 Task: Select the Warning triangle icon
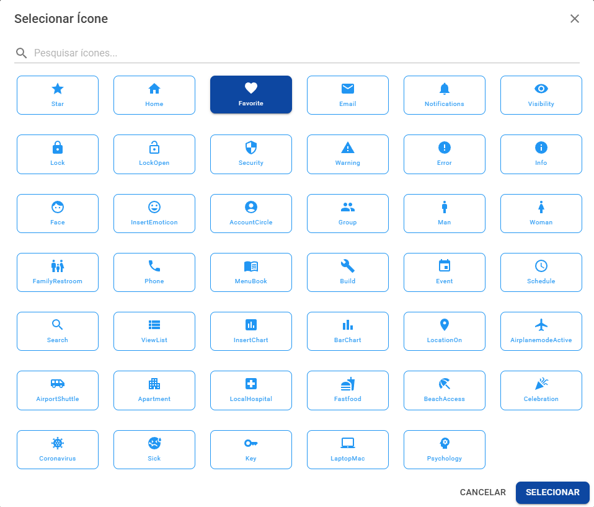coord(348,154)
